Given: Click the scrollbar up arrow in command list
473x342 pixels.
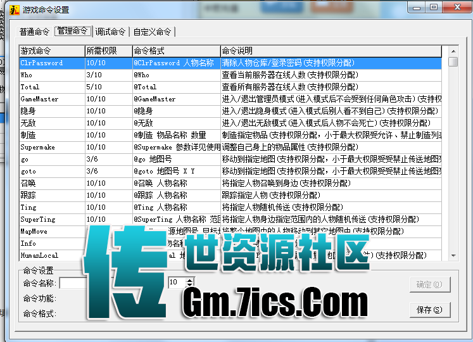Looking at the screenshot, I should [453, 51].
